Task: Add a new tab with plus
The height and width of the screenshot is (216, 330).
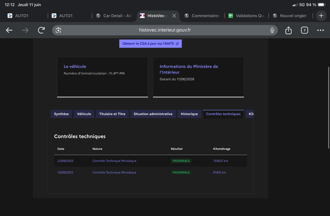Action: [321, 16]
